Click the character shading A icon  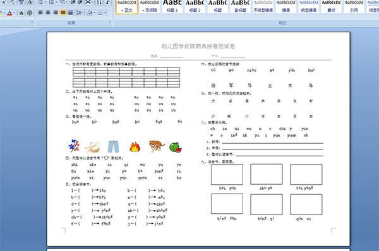click(x=21, y=13)
